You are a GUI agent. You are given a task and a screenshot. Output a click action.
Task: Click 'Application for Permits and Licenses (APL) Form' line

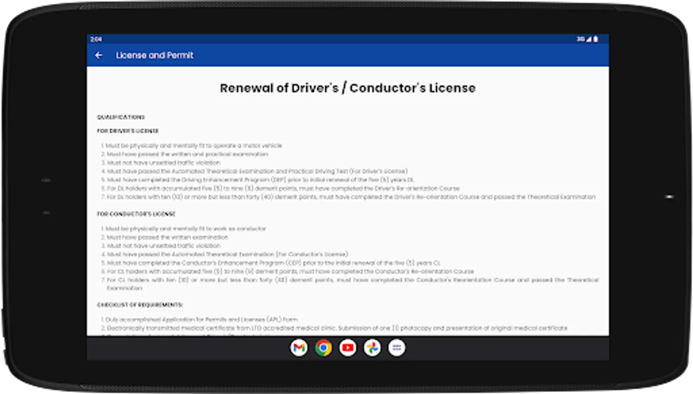pos(199,320)
